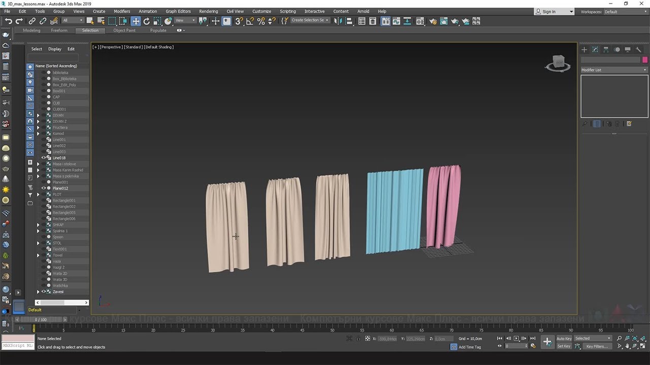Click the Undo arrow in main toolbar
The height and width of the screenshot is (365, 650).
[x=8, y=21]
